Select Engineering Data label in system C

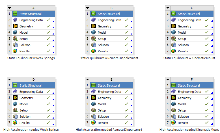tap(189, 20)
